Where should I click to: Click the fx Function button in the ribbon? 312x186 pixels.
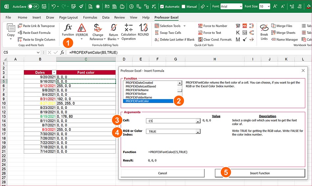[68, 30]
